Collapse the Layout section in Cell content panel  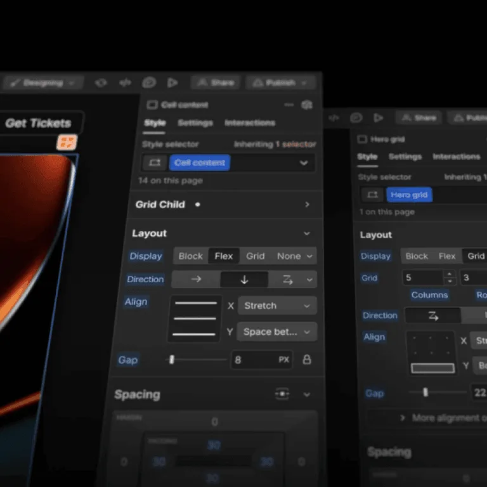click(307, 233)
